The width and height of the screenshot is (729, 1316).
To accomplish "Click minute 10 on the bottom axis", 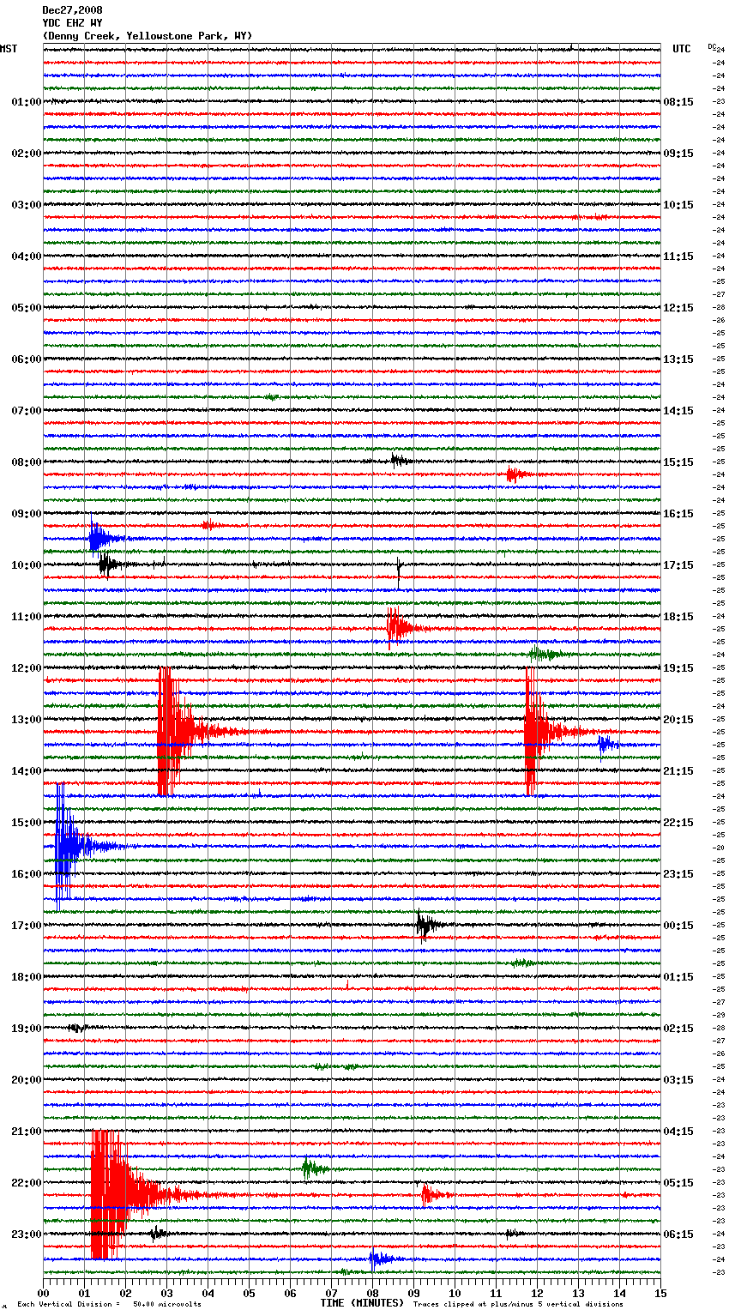I will tap(455, 1293).
